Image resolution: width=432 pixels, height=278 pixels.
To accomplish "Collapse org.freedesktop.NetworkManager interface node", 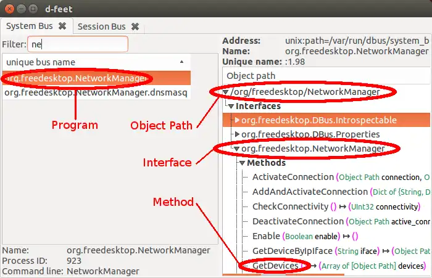I will click(236, 149).
